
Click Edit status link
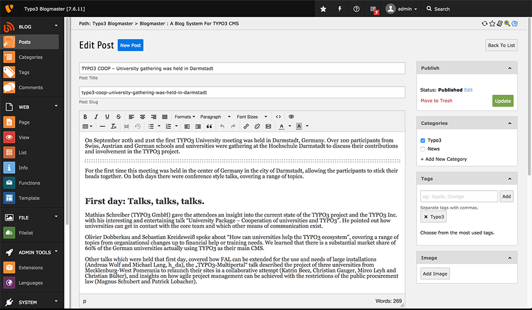468,90
